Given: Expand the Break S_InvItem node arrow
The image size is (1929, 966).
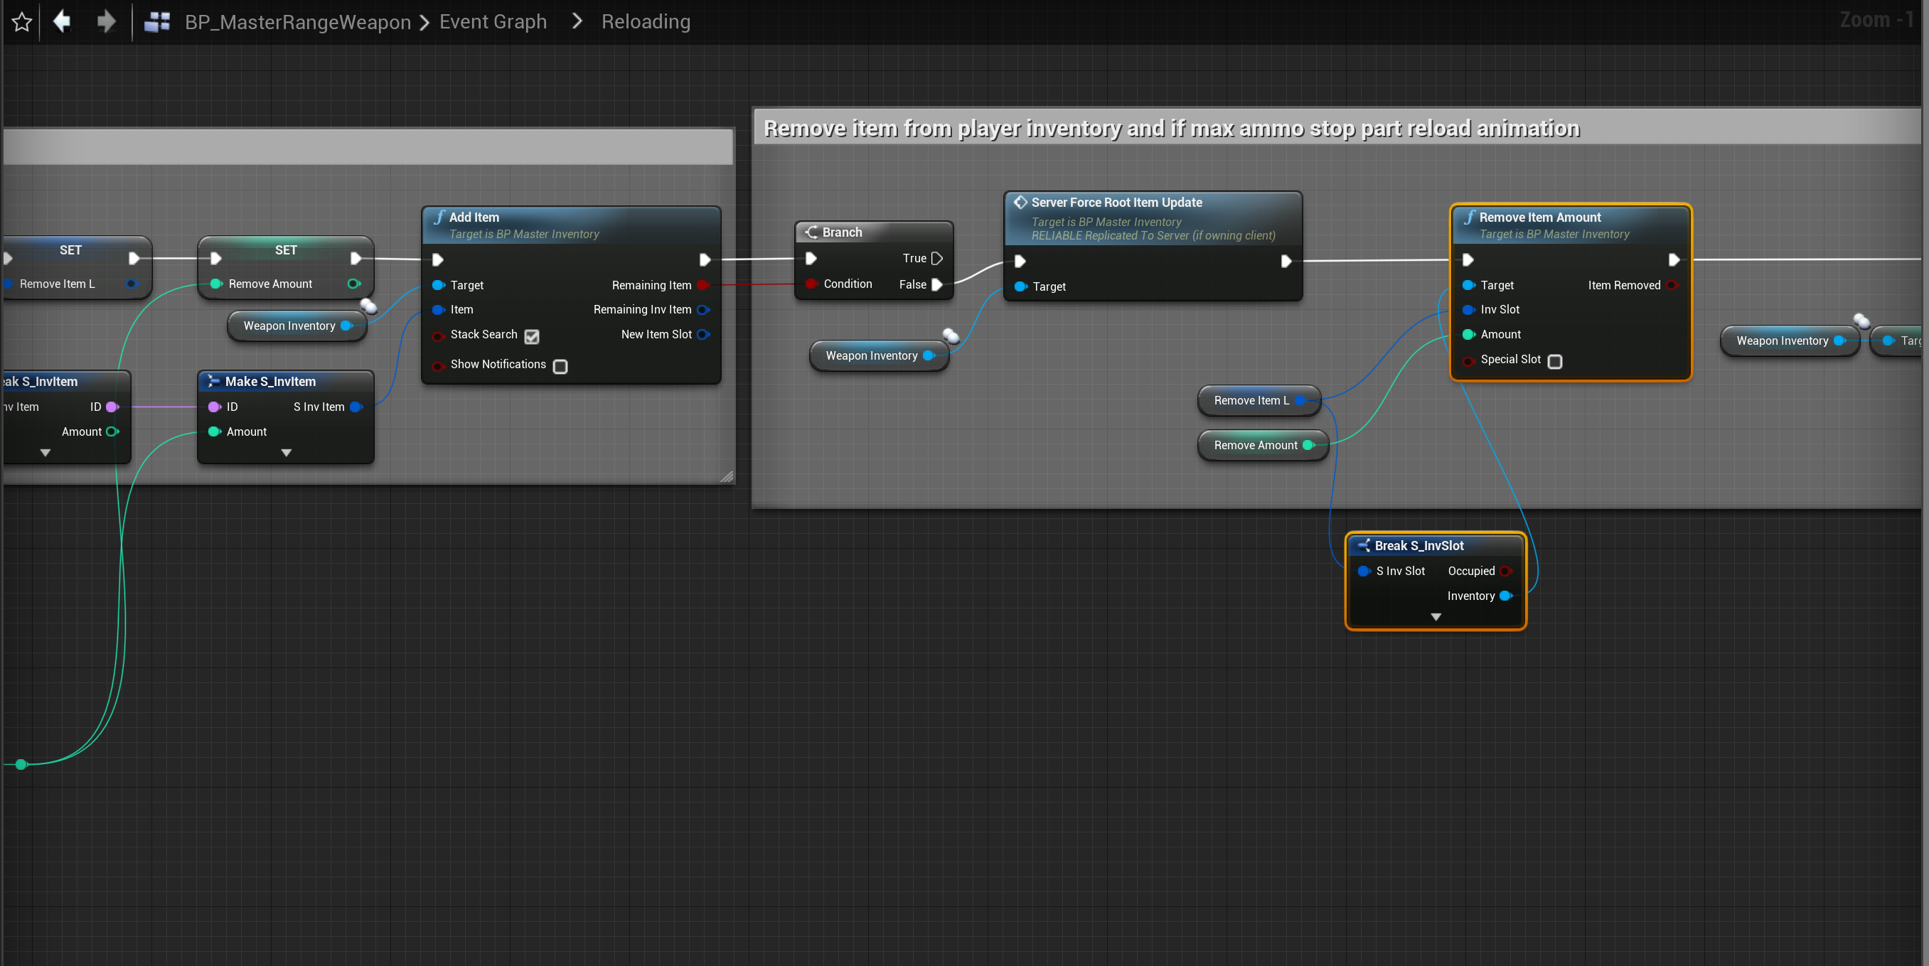Looking at the screenshot, I should click(45, 452).
